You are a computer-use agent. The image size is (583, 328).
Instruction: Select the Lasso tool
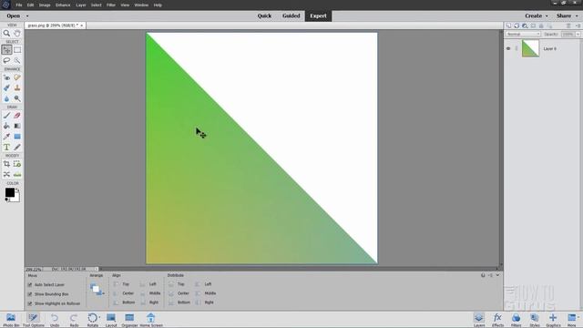coord(6,60)
